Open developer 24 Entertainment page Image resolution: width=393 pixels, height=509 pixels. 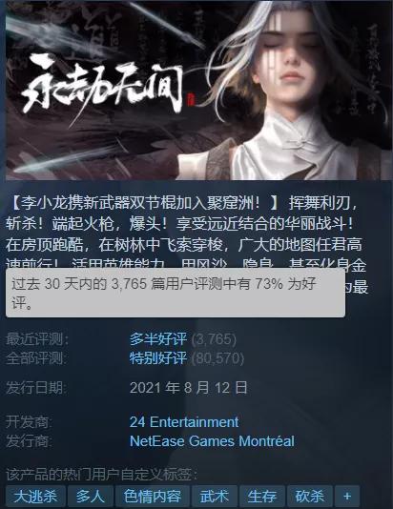pos(184,422)
